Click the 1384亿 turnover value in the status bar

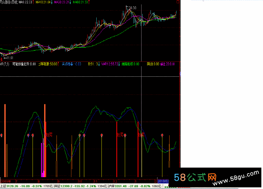click(x=102, y=186)
